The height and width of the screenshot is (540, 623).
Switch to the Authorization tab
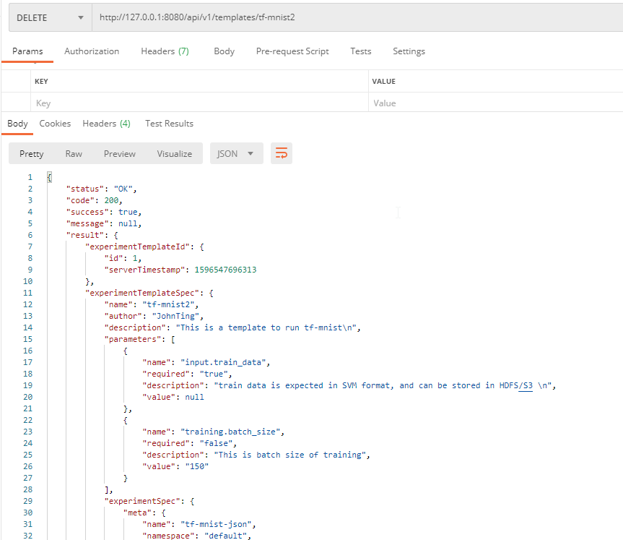(92, 51)
